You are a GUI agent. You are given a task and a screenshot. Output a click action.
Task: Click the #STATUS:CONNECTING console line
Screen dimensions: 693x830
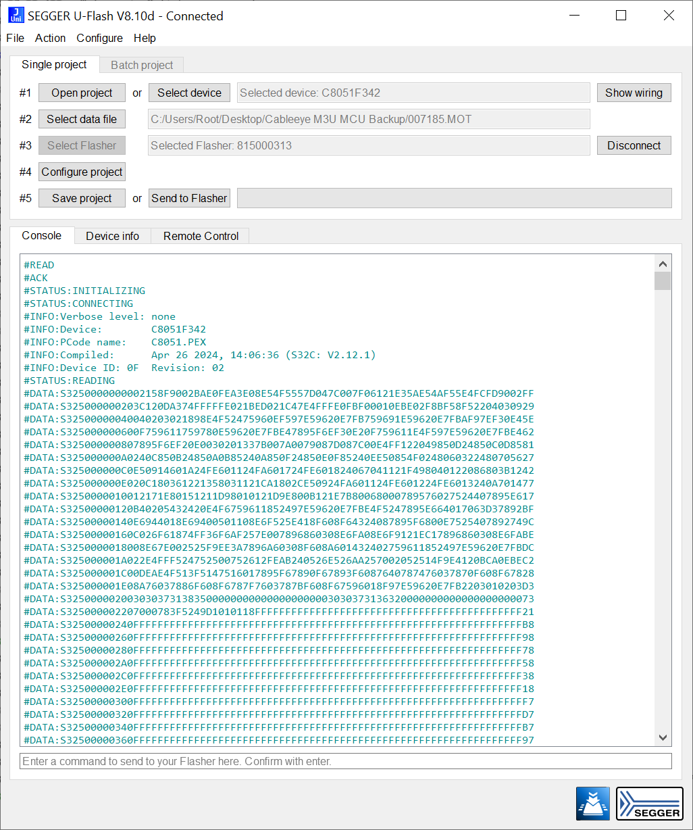point(78,303)
